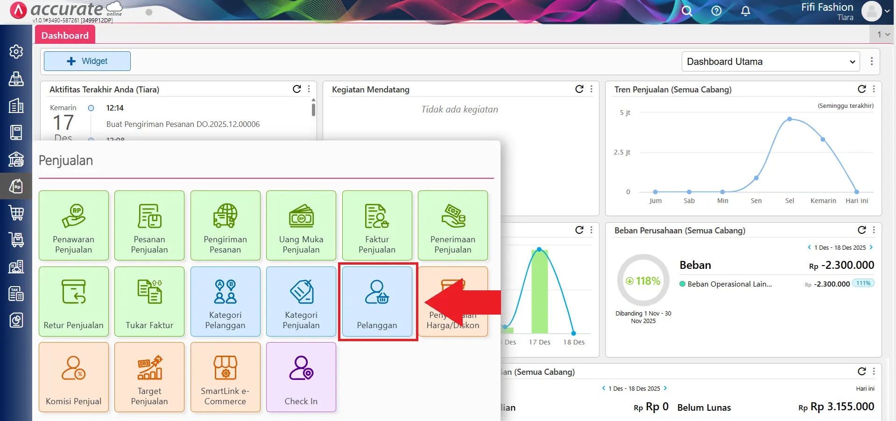Switch to the Dashboard tab
This screenshot has width=896, height=421.
65,35
